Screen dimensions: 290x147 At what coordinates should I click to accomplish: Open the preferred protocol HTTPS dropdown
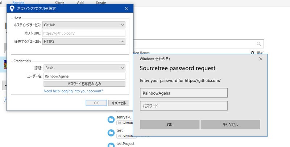(x=84, y=42)
